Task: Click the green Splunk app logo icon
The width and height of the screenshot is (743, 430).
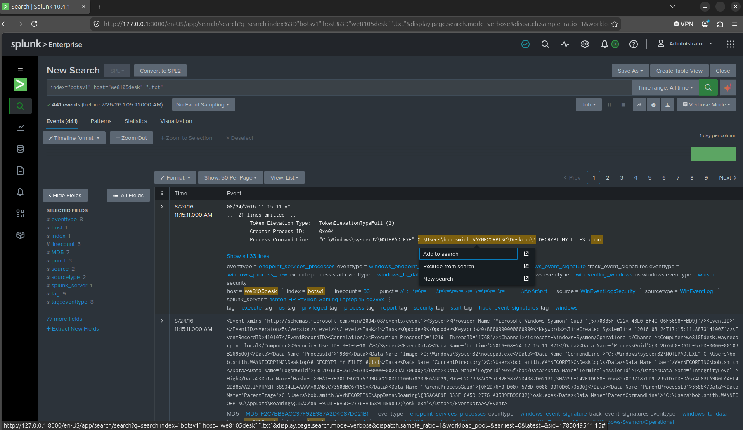Action: point(20,84)
